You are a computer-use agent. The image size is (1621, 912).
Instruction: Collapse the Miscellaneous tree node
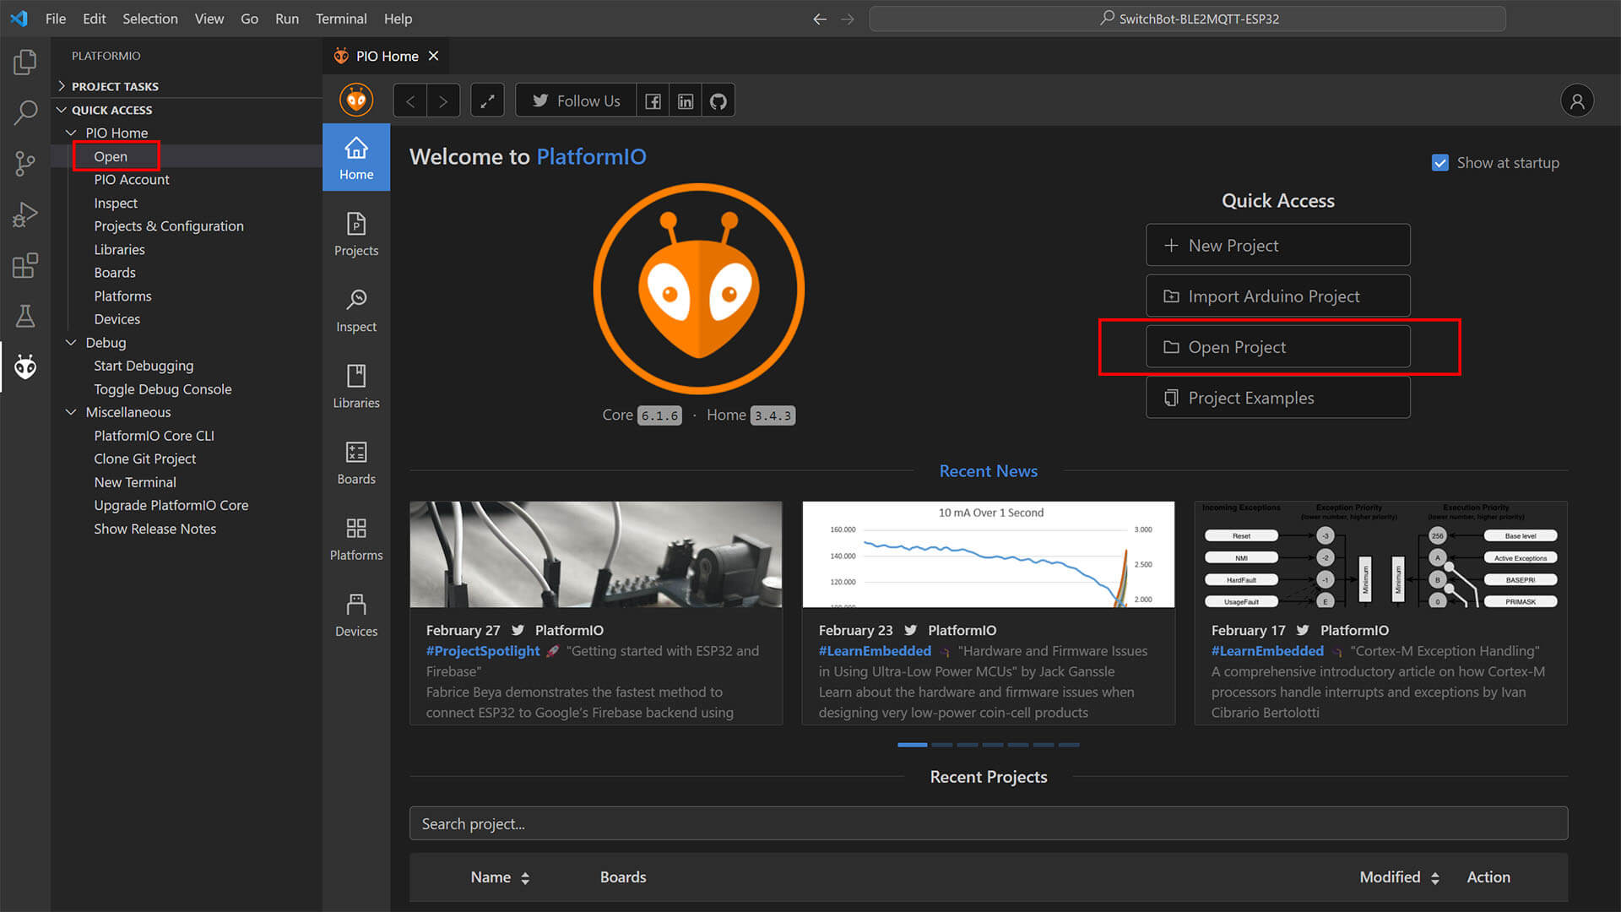click(x=71, y=412)
